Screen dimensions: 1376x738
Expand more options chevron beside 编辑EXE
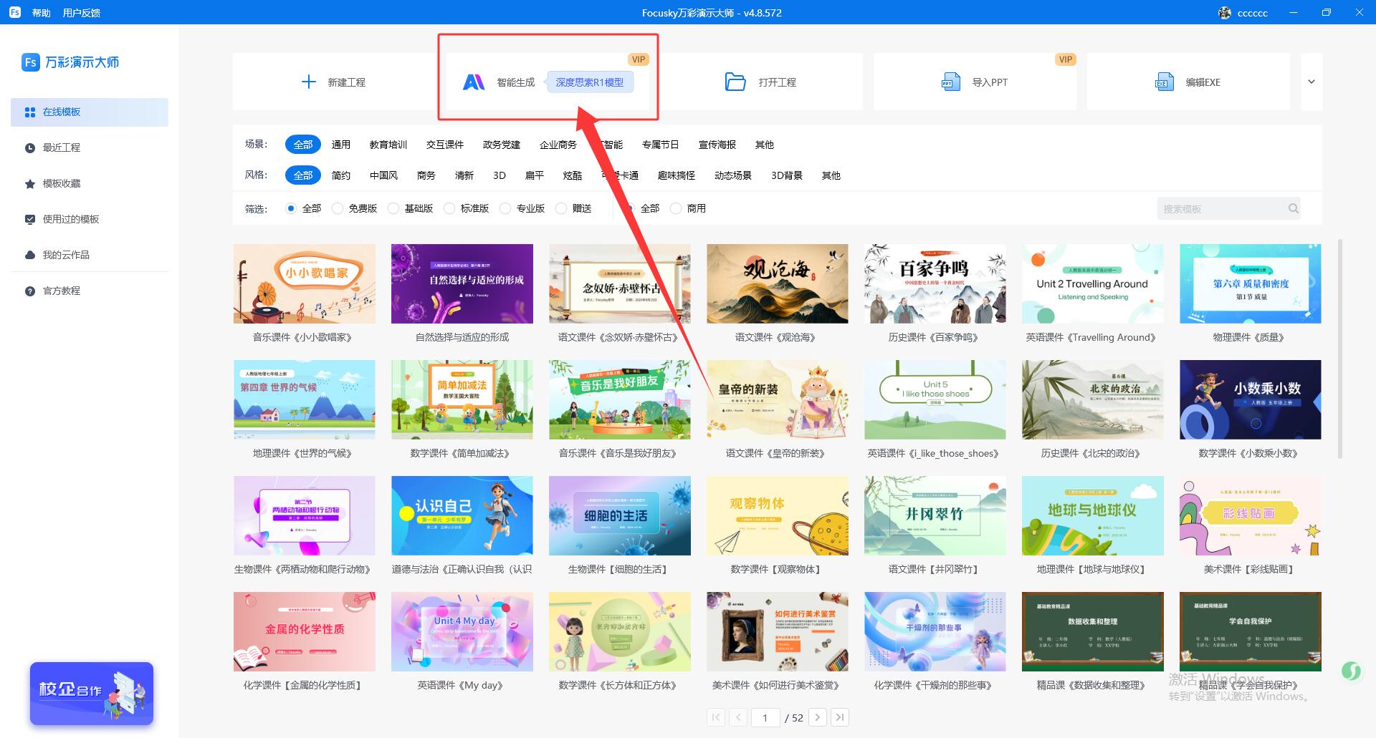(1311, 82)
